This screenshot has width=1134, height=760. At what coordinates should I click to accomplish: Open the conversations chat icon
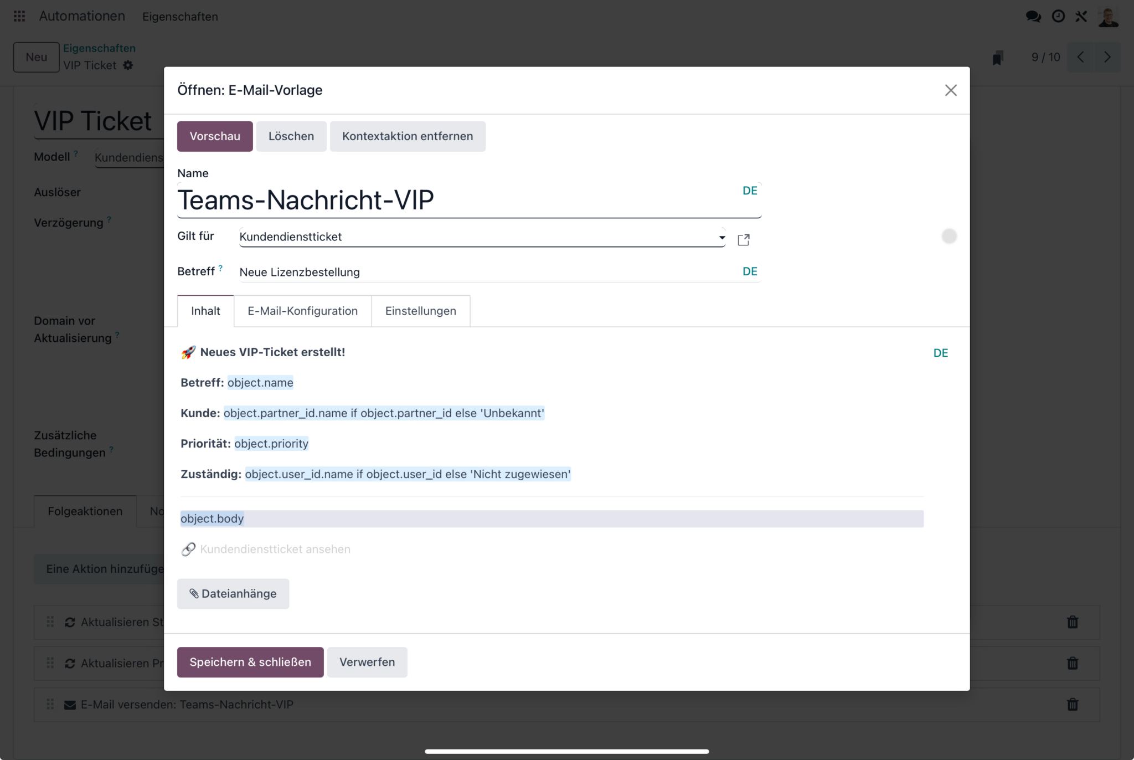[1033, 16]
